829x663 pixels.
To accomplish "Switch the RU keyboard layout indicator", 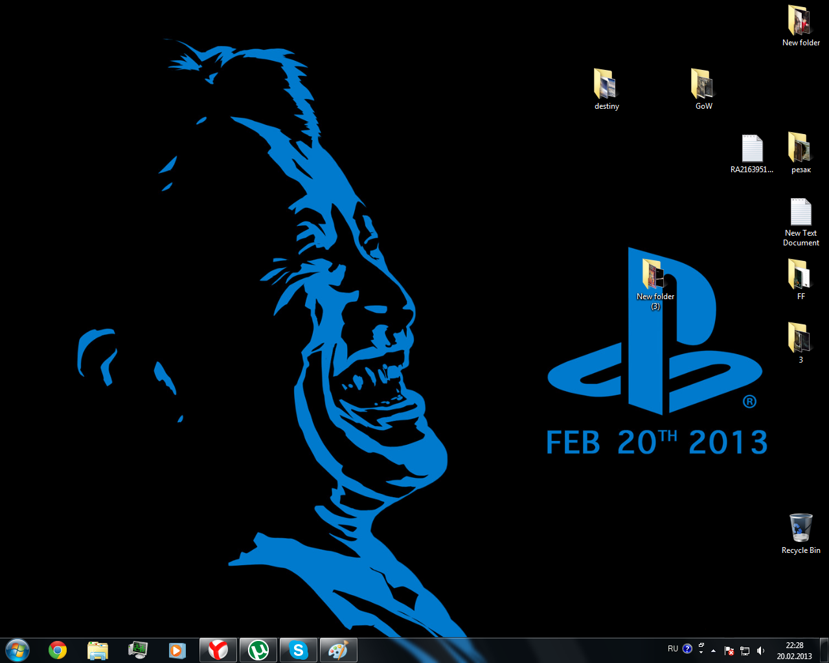I will pos(673,648).
